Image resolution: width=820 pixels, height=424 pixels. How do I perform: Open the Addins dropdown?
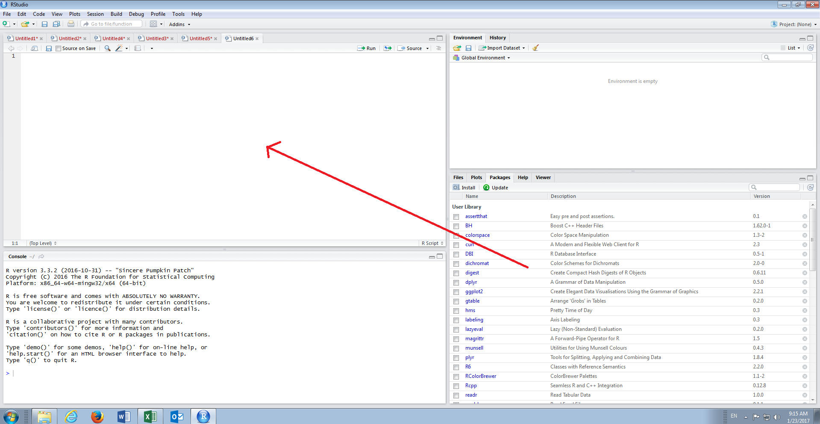click(x=179, y=24)
